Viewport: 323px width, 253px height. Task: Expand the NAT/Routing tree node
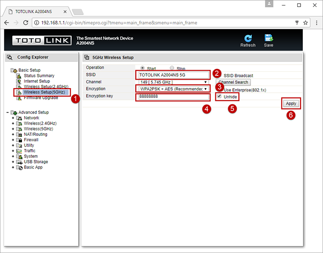(x=13, y=134)
